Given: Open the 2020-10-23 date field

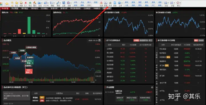Looking at the screenshot, I should click(94, 40).
